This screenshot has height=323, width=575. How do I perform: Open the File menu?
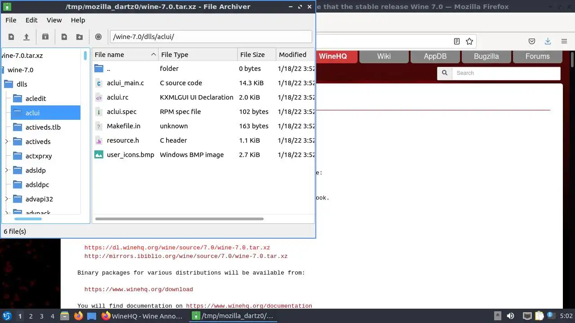pyautogui.click(x=11, y=20)
